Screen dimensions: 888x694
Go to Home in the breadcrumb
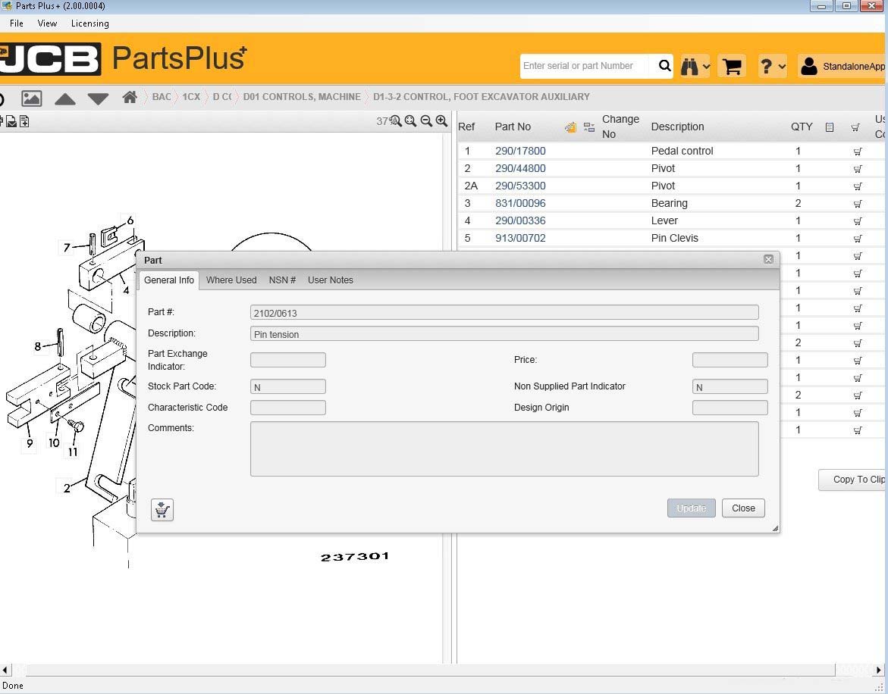point(130,97)
